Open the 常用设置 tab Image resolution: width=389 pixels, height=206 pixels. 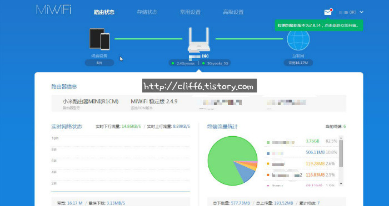point(190,12)
